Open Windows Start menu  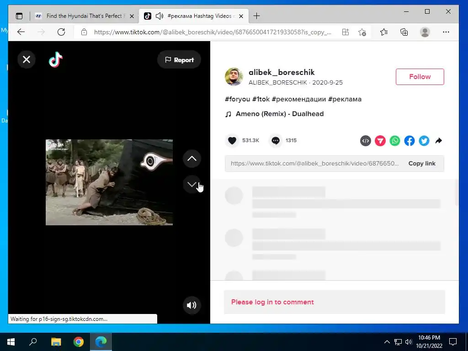(x=11, y=342)
